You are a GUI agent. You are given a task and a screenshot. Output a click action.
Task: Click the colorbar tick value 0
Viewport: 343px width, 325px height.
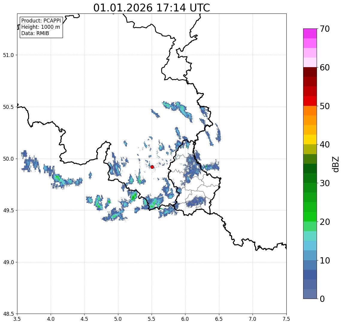pos(322,299)
